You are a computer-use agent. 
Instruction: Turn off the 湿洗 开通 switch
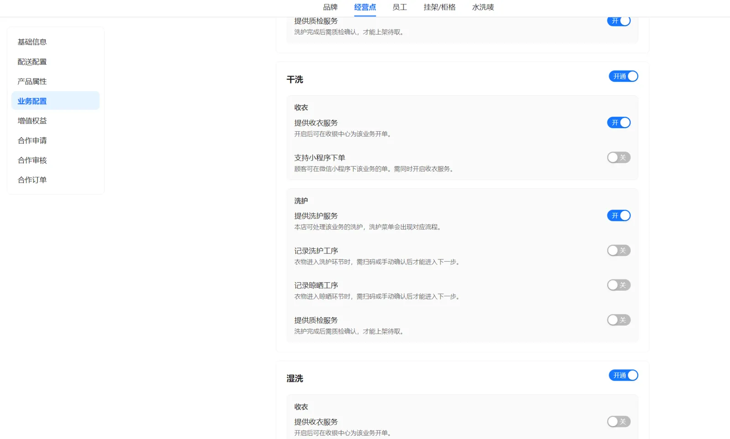623,375
